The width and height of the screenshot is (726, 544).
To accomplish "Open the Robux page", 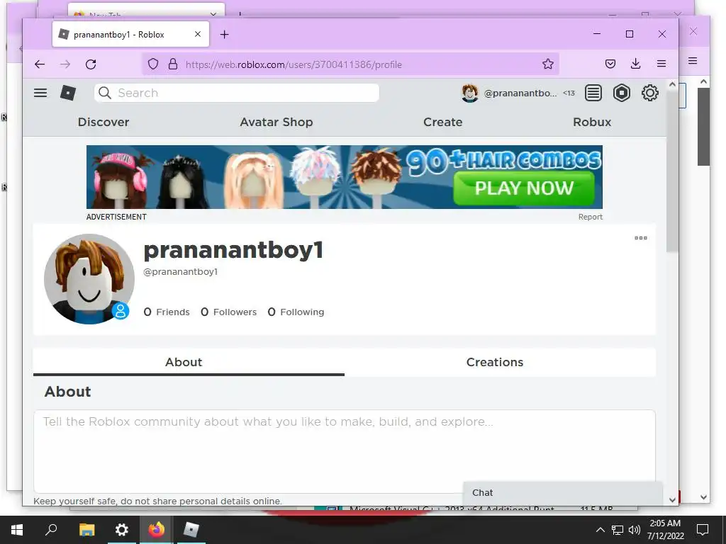I will point(592,122).
